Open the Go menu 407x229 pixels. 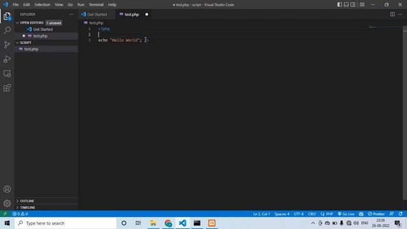click(70, 4)
